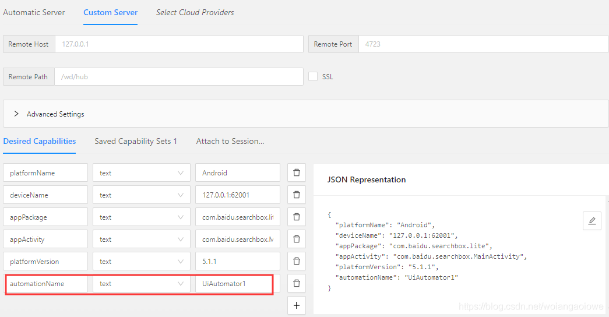
Task: Delete the appActivity capability row
Action: (297, 239)
